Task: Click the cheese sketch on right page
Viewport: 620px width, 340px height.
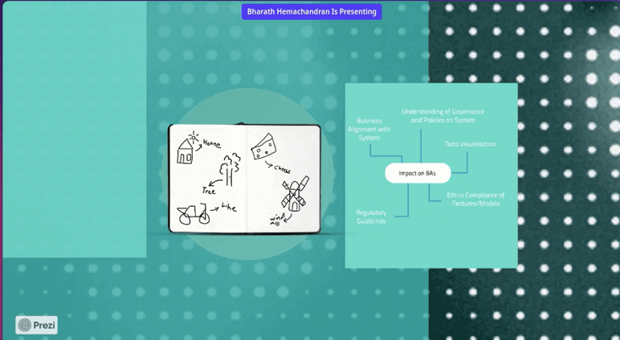Action: click(263, 147)
